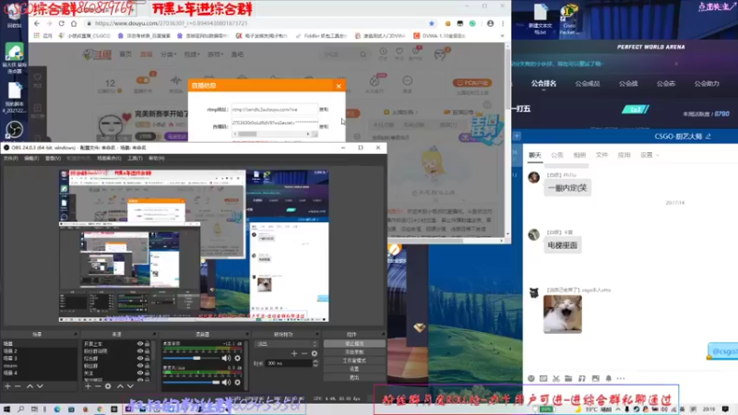Adjust transition duration stepper arrows
Screen dimensions: 738x415
coord(315,363)
